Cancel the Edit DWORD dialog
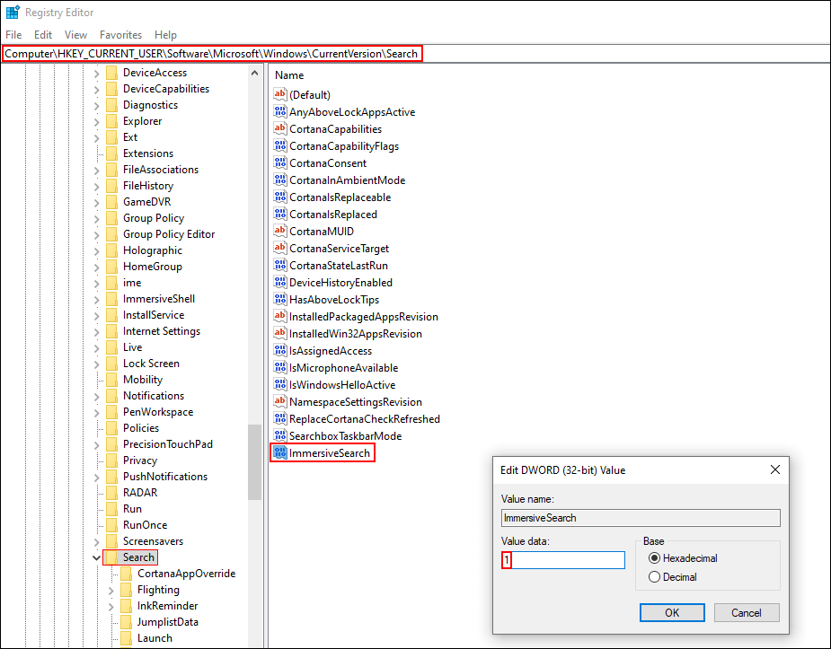Screen dimensions: 831x649 pos(747,612)
